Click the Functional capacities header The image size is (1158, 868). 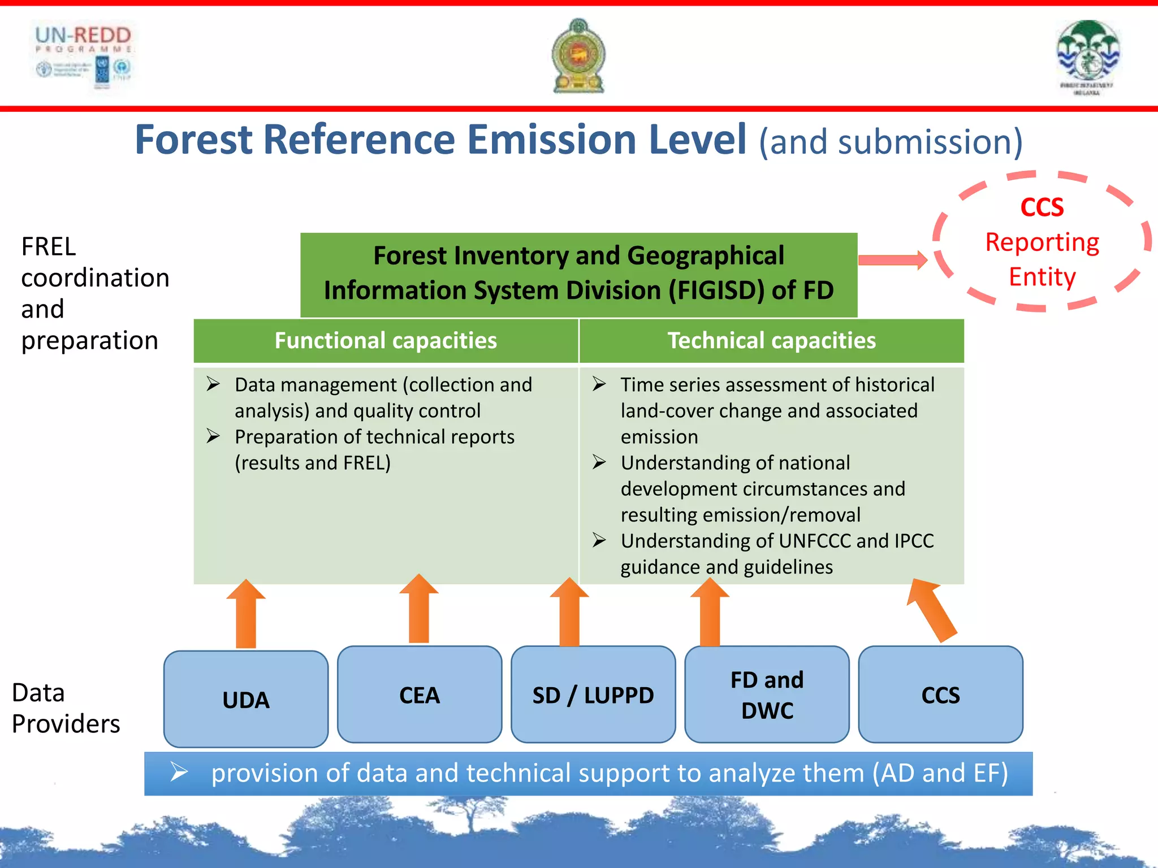point(386,341)
